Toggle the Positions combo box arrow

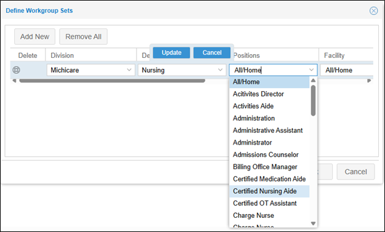coord(311,70)
